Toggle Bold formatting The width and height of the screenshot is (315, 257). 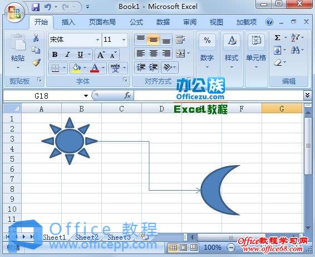click(55, 55)
